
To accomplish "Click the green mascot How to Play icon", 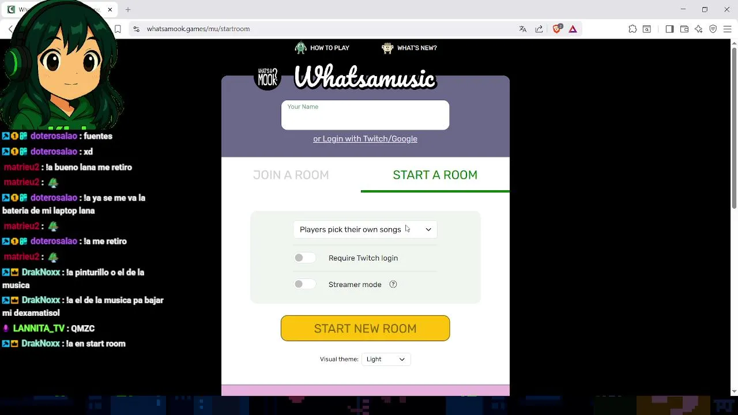I will pyautogui.click(x=300, y=48).
